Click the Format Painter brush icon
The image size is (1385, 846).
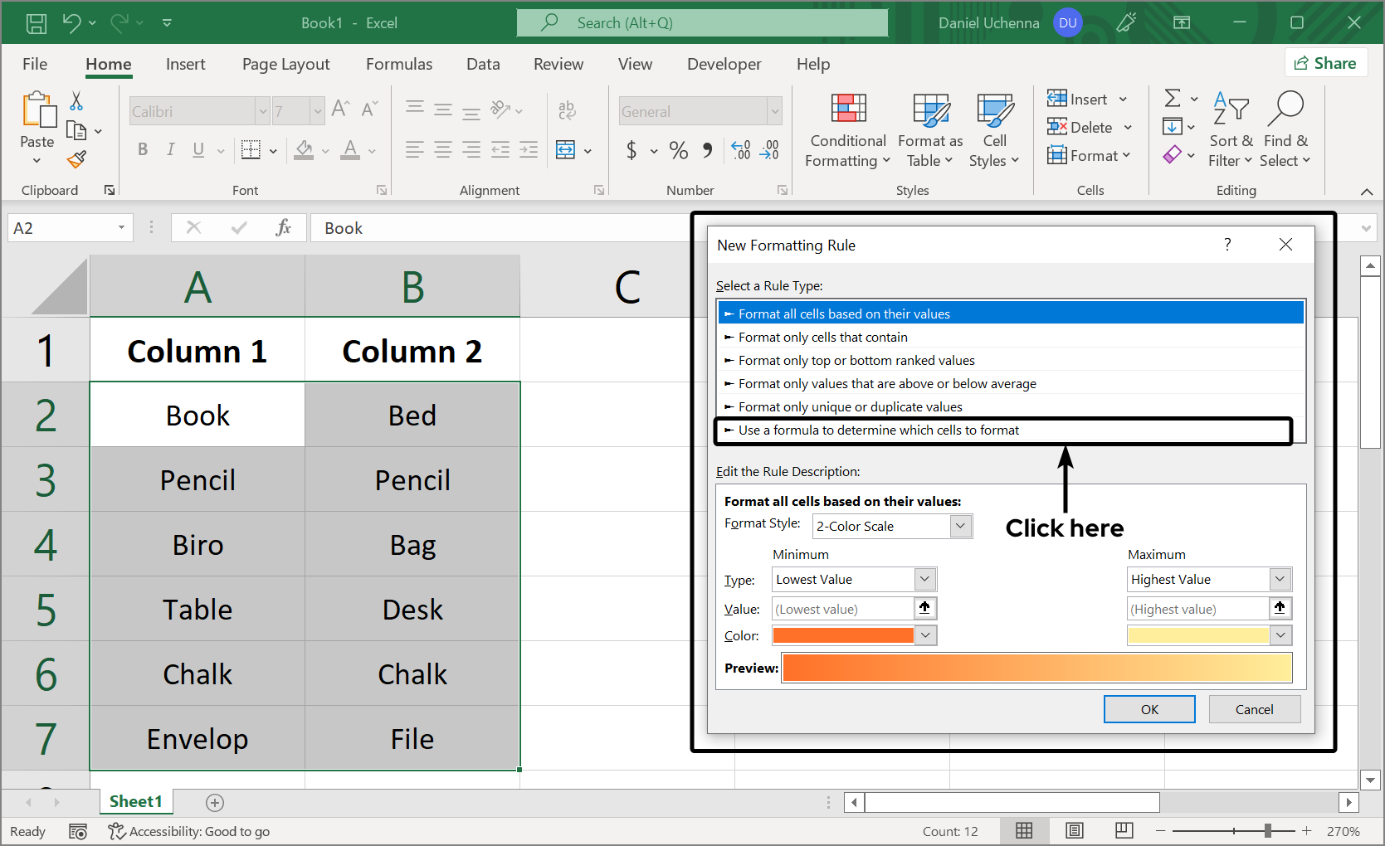click(x=77, y=158)
